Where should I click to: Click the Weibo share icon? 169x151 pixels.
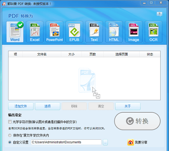tap(131, 142)
